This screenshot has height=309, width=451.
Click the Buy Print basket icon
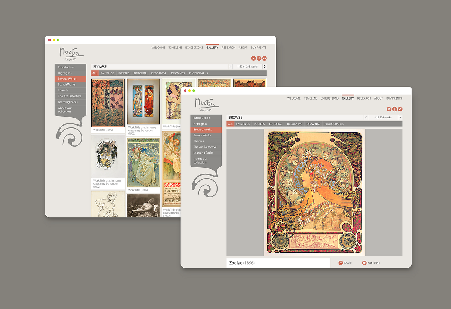tap(364, 263)
